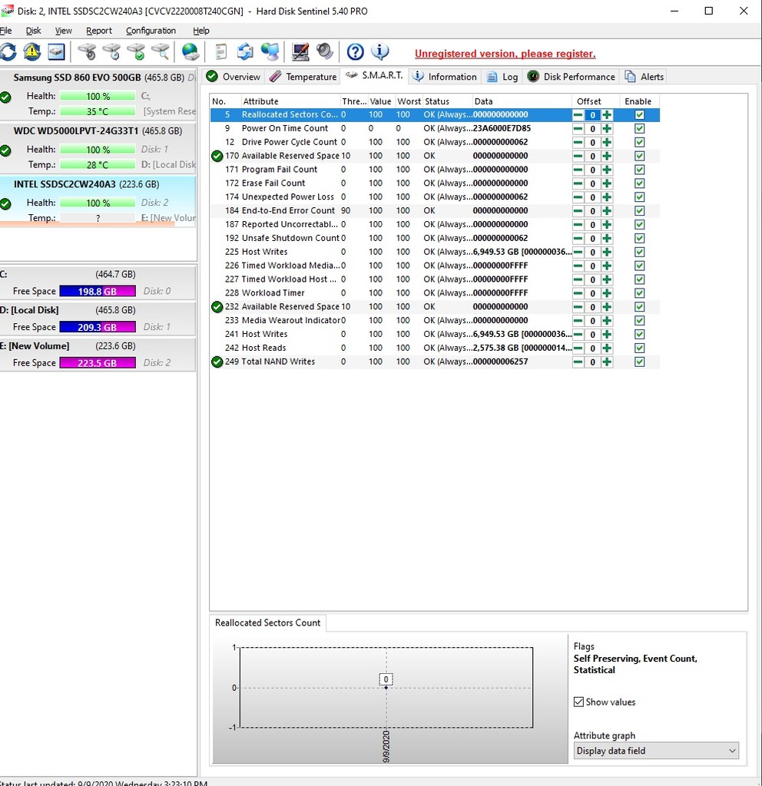Click the blue info bubble about icon
Screen dimensions: 762x786
click(x=379, y=51)
